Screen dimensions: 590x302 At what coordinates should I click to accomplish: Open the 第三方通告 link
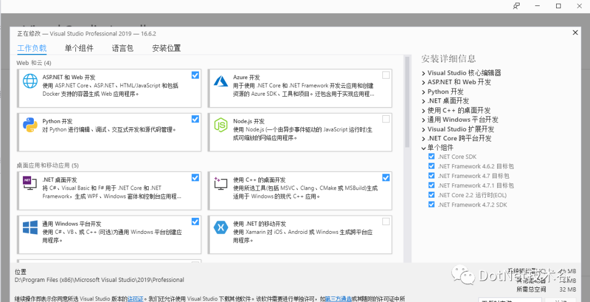click(338, 299)
